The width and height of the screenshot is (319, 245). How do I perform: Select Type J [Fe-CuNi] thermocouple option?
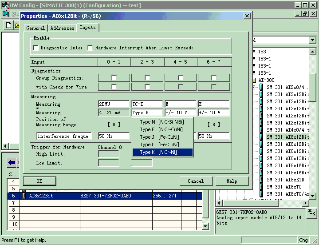[162, 137]
